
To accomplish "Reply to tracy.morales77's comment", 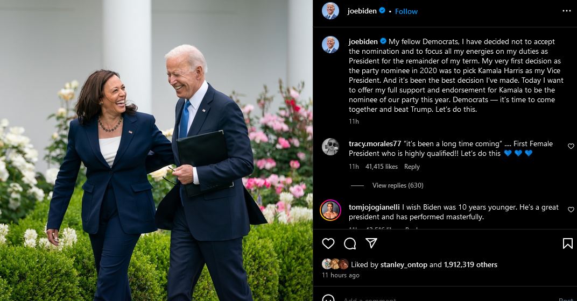I will (x=412, y=167).
